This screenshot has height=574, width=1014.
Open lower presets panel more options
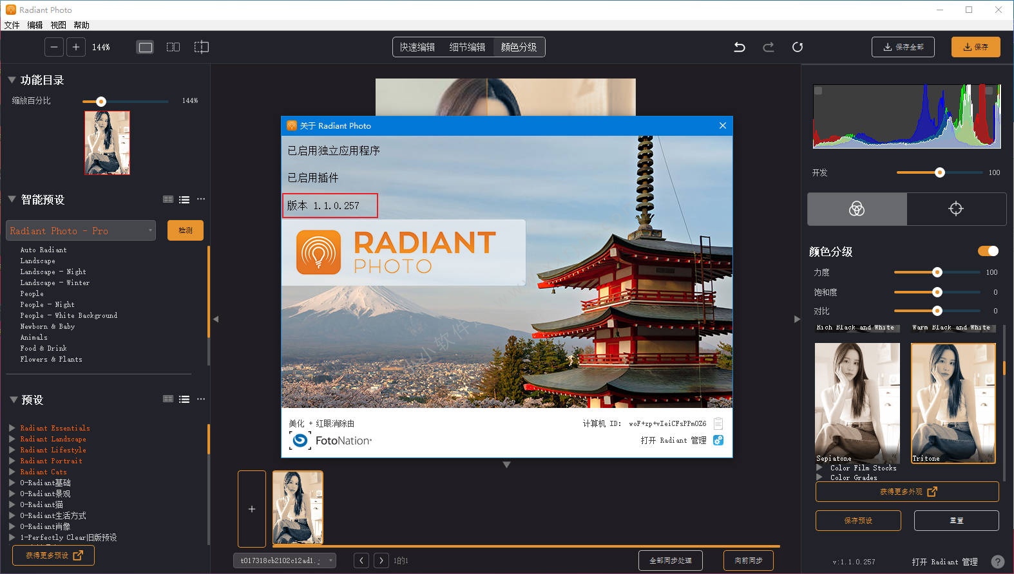pyautogui.click(x=201, y=399)
